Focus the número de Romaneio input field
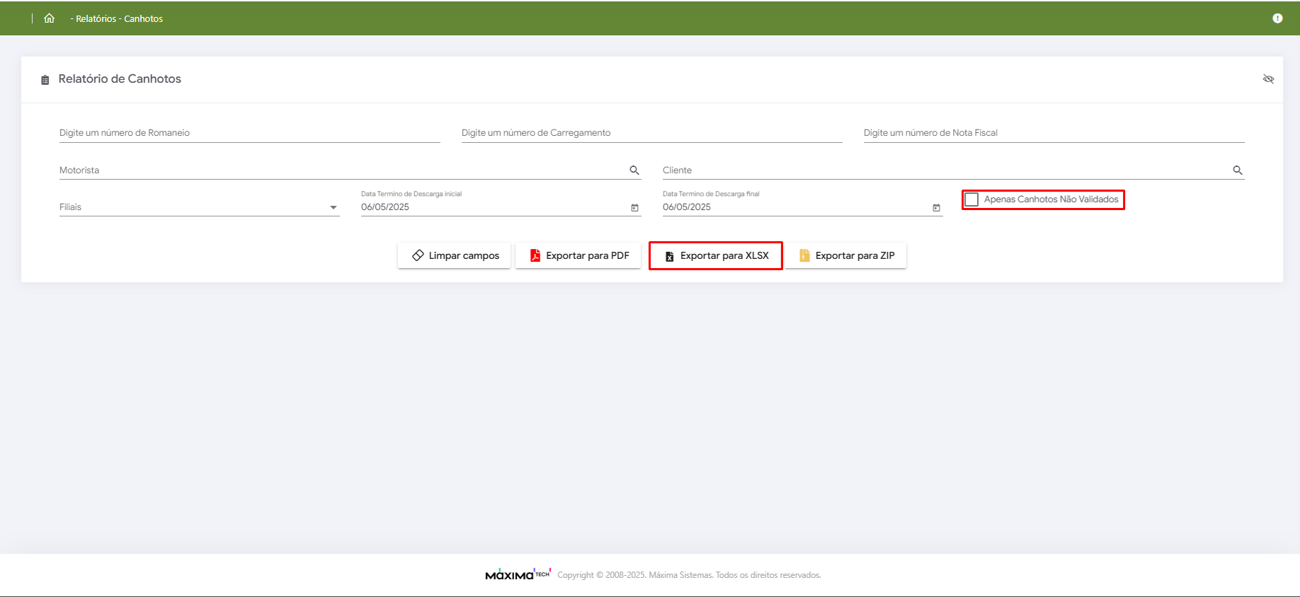Viewport: 1300px width, 597px height. pos(249,133)
